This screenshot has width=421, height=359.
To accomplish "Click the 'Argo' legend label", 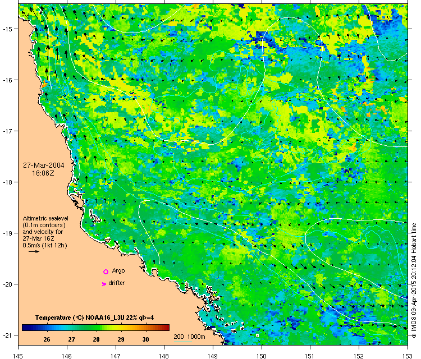I will pyautogui.click(x=118, y=271).
